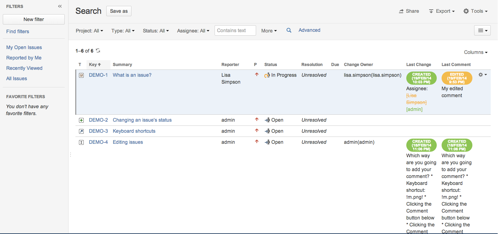This screenshot has width=498, height=234.
Task: Sort by the P priority column header
Action: point(255,65)
